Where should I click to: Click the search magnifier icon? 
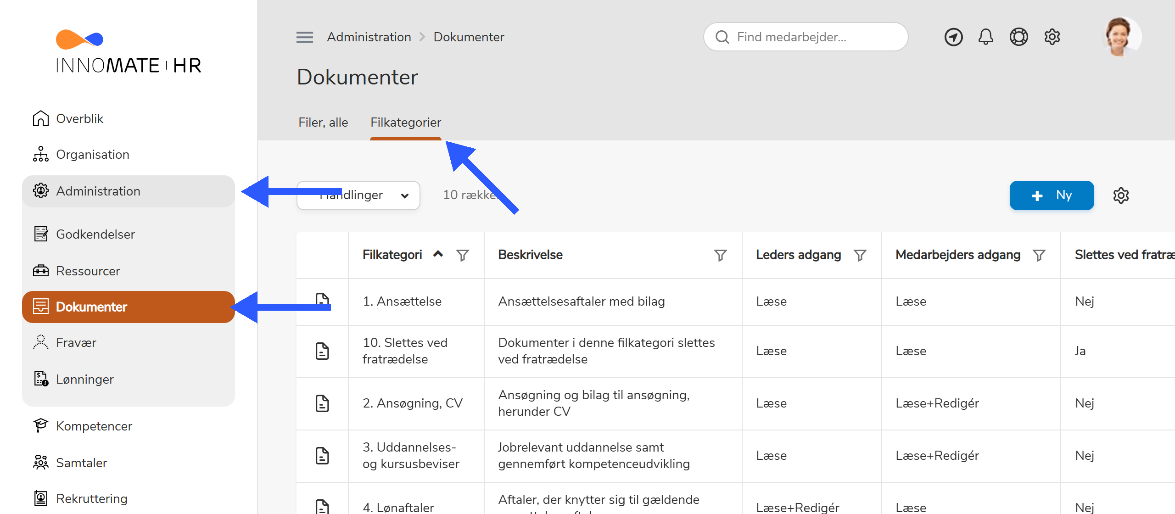pyautogui.click(x=722, y=37)
